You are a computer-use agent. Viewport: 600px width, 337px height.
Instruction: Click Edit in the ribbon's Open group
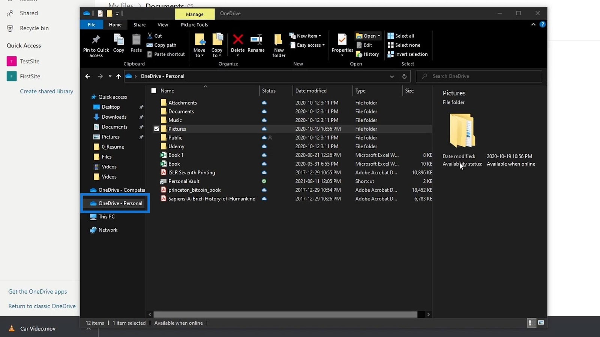coord(364,45)
